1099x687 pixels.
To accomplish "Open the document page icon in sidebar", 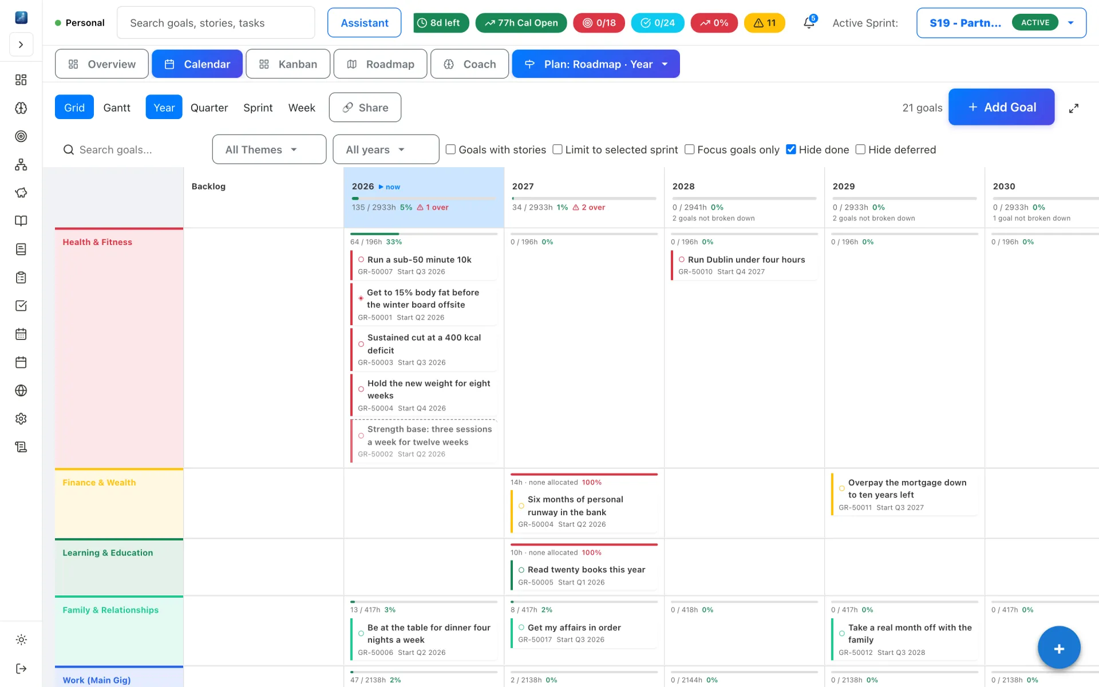I will point(21,249).
